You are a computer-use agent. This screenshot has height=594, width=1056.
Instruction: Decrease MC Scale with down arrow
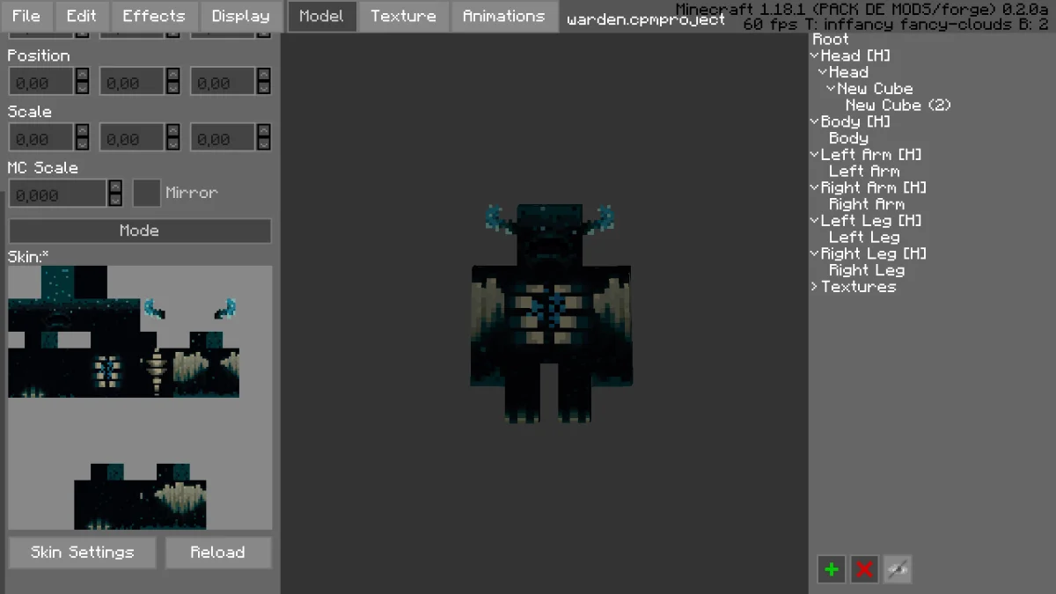(x=115, y=200)
